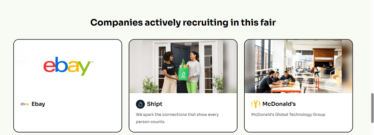Click the round Shipt bag icon
374x135 pixels.
click(140, 104)
